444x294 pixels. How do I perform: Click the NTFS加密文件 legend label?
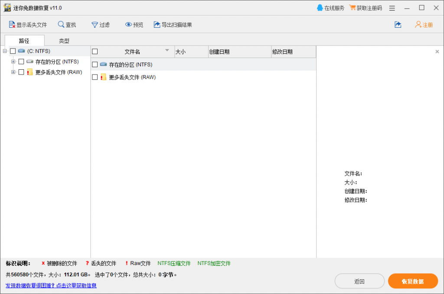pyautogui.click(x=214, y=263)
